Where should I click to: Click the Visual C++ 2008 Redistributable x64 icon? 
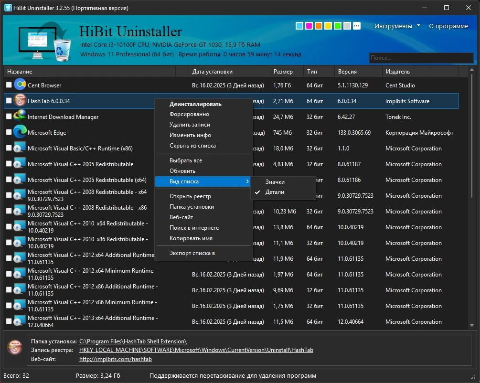point(20,195)
